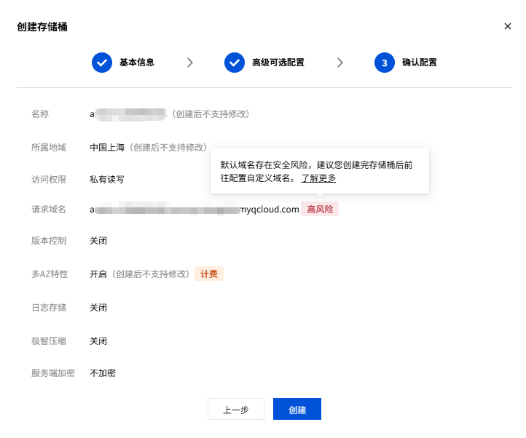The width and height of the screenshot is (526, 438).
Task: Click the checkmark icon for 高级可选配置 step
Action: coord(235,63)
